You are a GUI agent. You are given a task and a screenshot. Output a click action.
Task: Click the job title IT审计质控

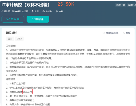click(25, 5)
